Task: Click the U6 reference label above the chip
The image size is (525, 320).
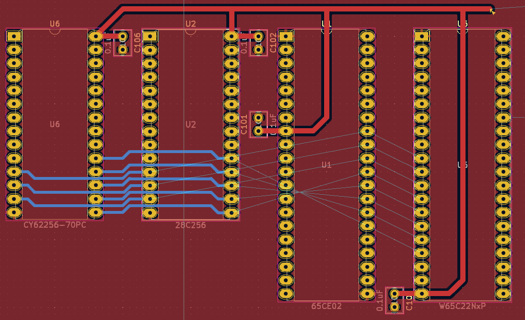Action: pos(55,24)
